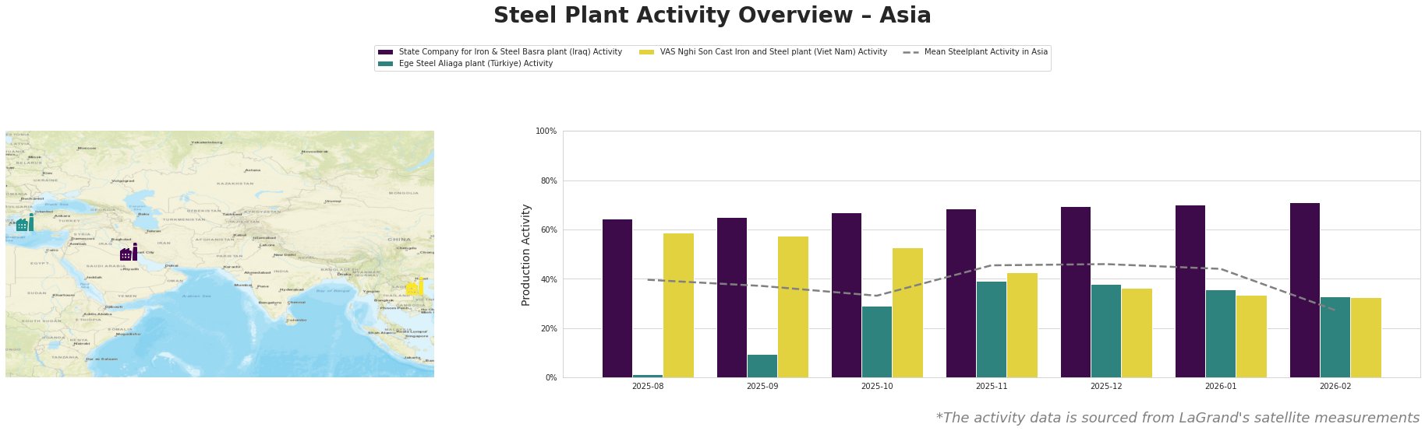
Task: Click the purple bar for 2025-08
Action: point(617,298)
